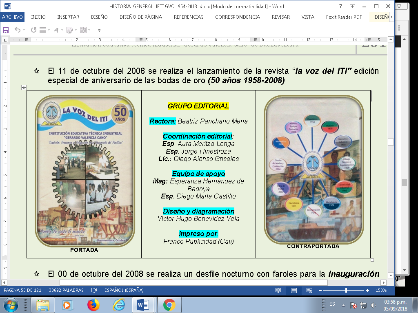
Task: Open Word help question mark
Action: pyautogui.click(x=340, y=6)
